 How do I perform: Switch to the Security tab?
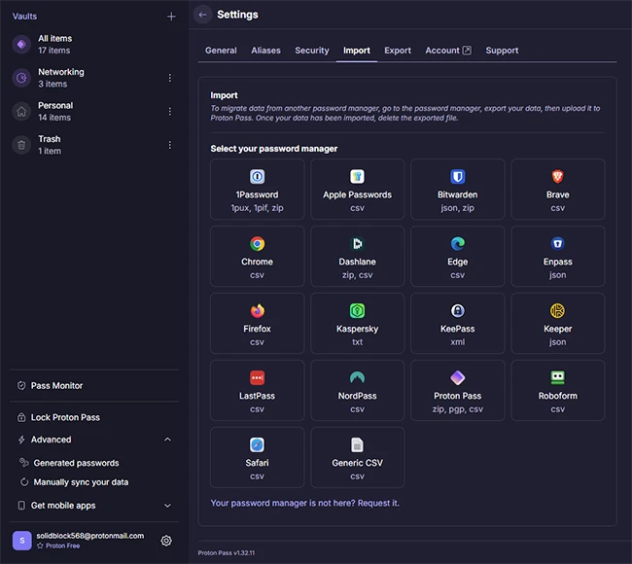click(x=312, y=51)
